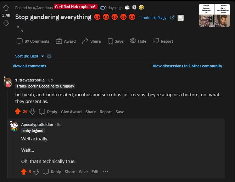
Task: Downvote 1litrewaterbotlle's comment
Action: (x=32, y=111)
